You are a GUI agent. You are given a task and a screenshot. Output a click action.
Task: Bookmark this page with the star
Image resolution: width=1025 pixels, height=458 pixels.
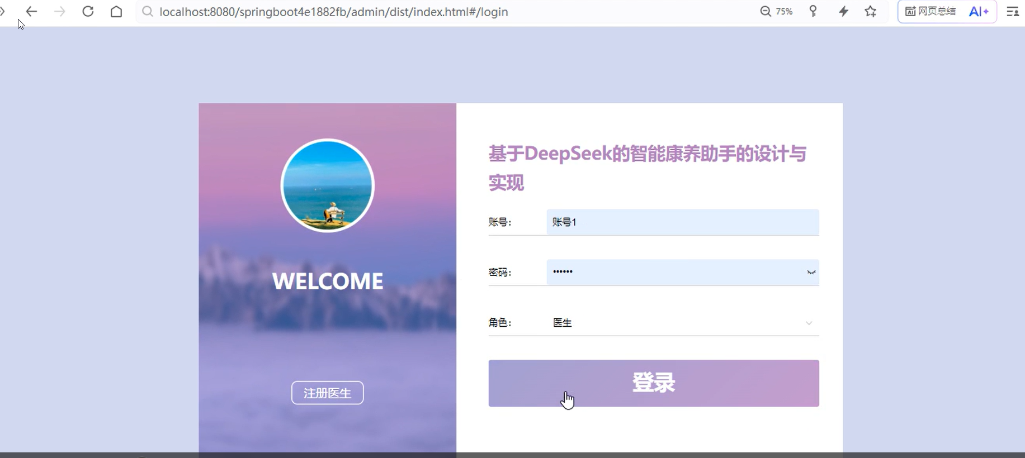tap(871, 11)
